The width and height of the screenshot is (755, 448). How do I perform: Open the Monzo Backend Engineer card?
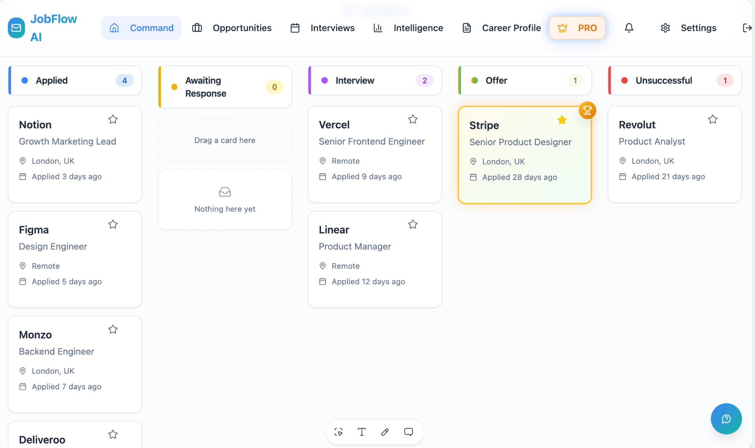point(75,364)
